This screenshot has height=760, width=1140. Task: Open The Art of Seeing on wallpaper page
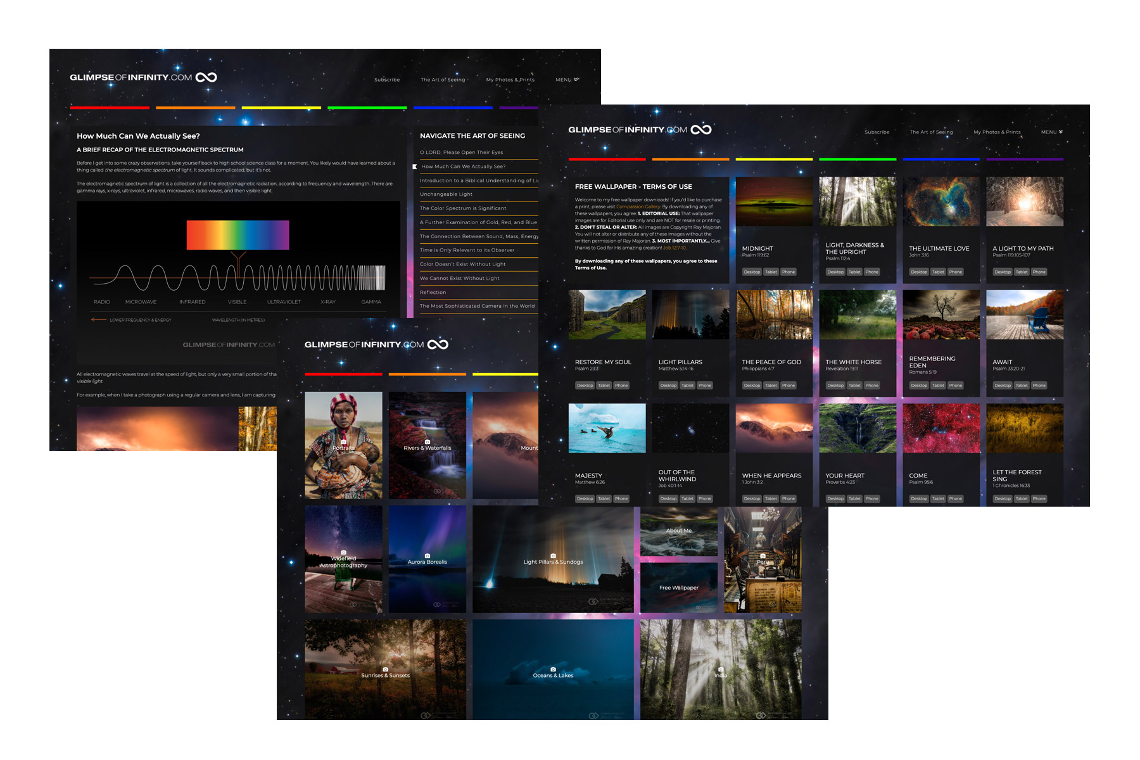[931, 132]
